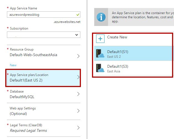Select Default1(S3) plan name
This screenshot has height=139, width=174.
[118, 66]
